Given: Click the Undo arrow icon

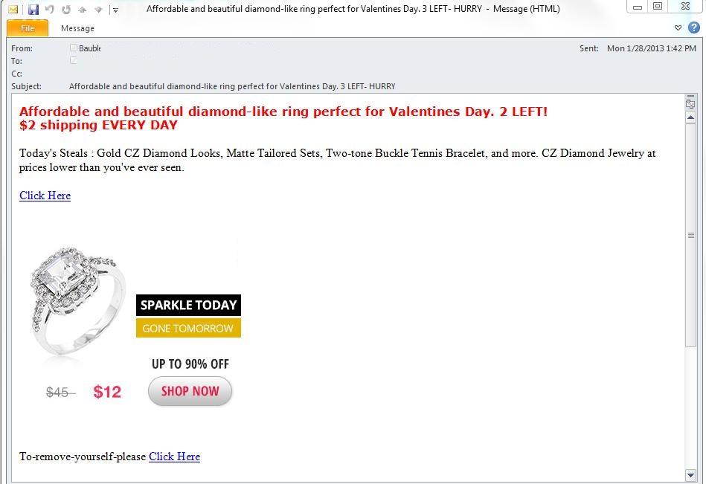Looking at the screenshot, I should pyautogui.click(x=50, y=10).
